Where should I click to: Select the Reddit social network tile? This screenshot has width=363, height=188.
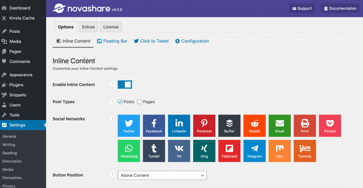click(x=255, y=126)
